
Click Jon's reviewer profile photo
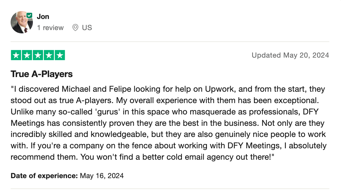click(22, 22)
